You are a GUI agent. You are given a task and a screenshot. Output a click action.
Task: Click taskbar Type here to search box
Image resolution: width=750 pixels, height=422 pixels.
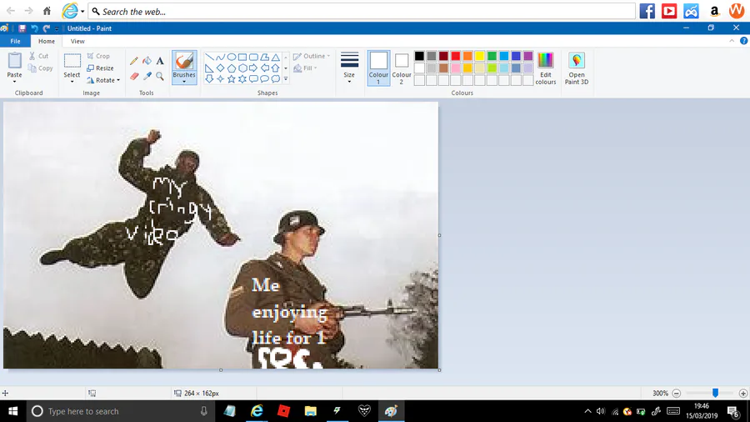(x=119, y=411)
